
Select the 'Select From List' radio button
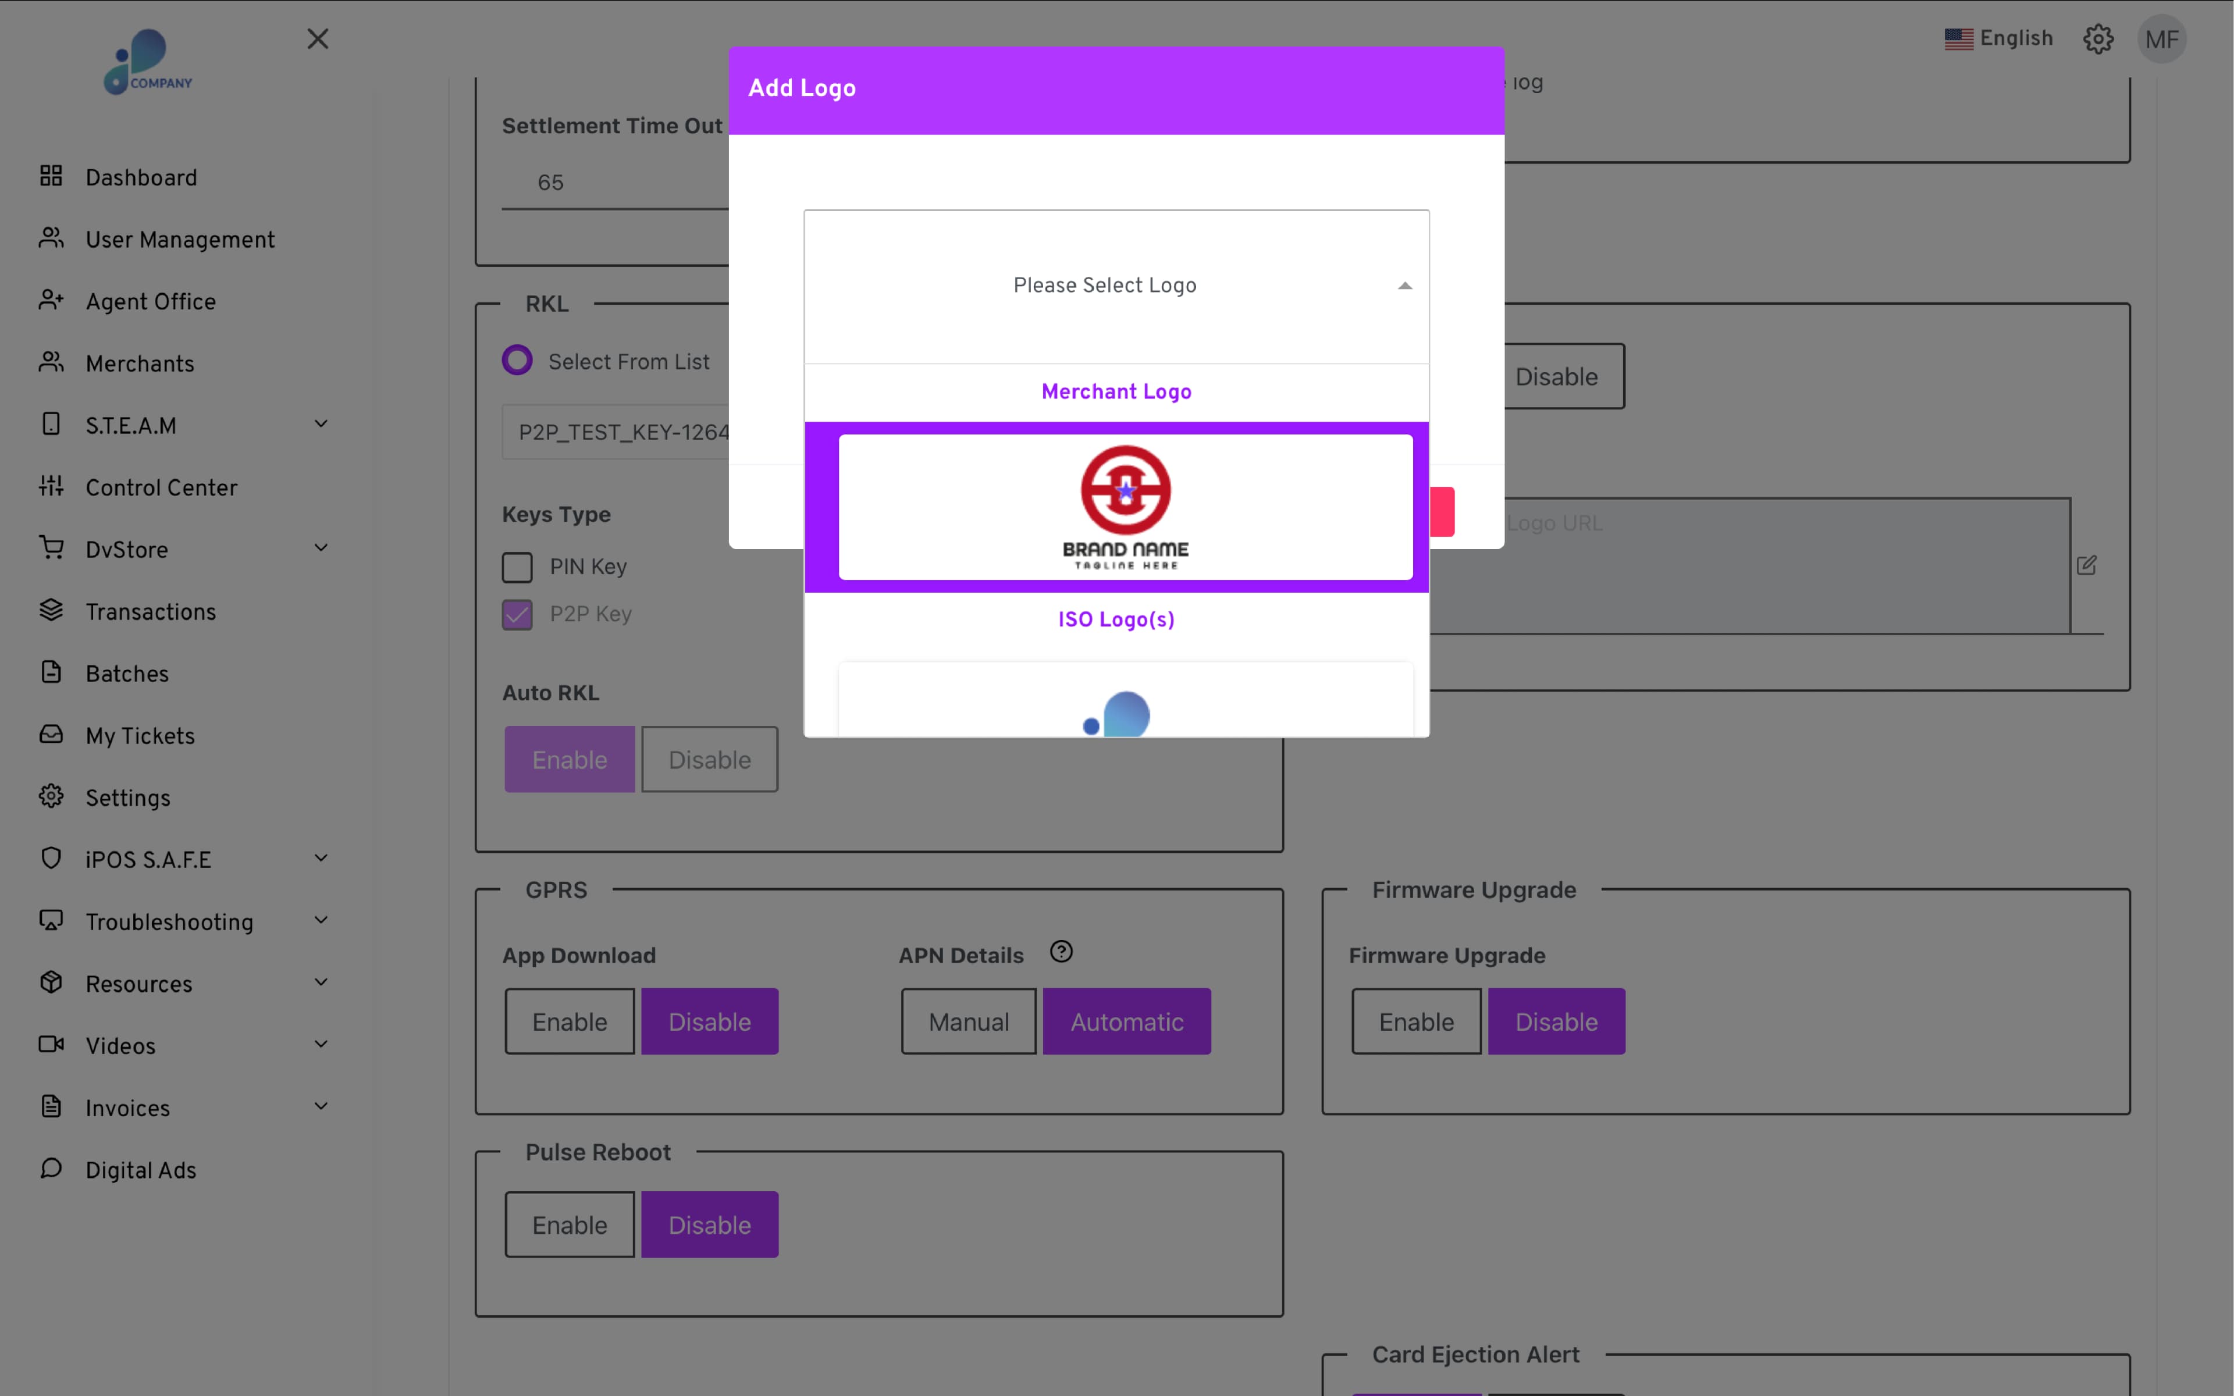(517, 360)
